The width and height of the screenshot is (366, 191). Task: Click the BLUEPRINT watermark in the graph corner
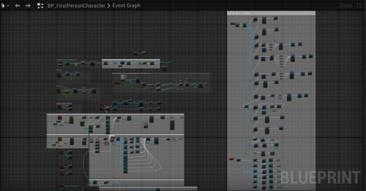[320, 177]
